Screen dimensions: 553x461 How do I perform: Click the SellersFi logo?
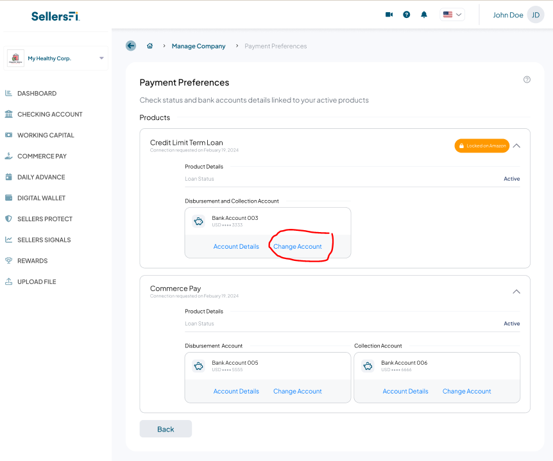tap(55, 16)
